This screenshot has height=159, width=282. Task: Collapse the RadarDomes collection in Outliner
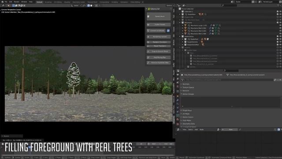tap(180, 36)
